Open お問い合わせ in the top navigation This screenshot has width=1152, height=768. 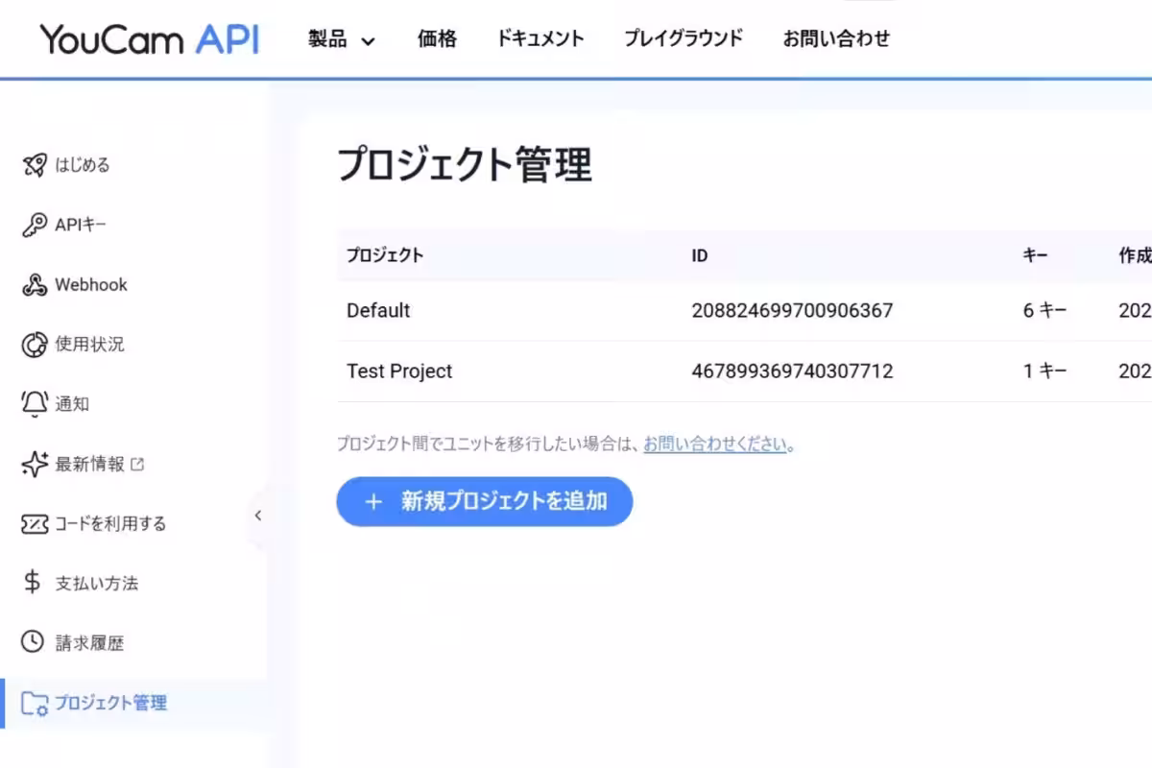[x=836, y=39]
